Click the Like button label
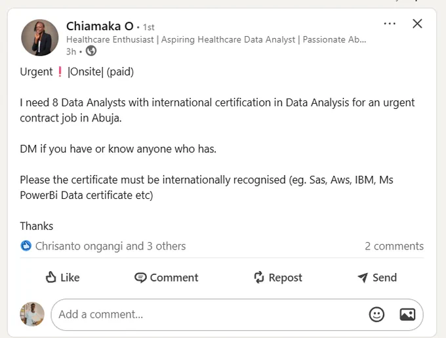 [70, 278]
